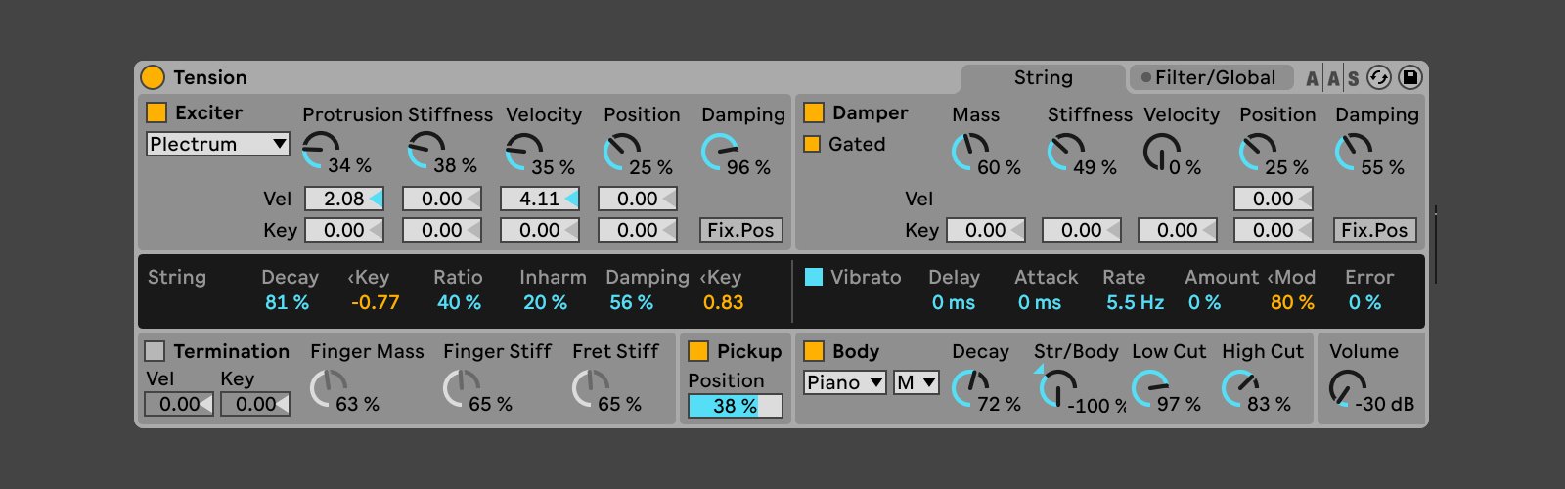Toggle the Vibrato switch

pyautogui.click(x=814, y=277)
